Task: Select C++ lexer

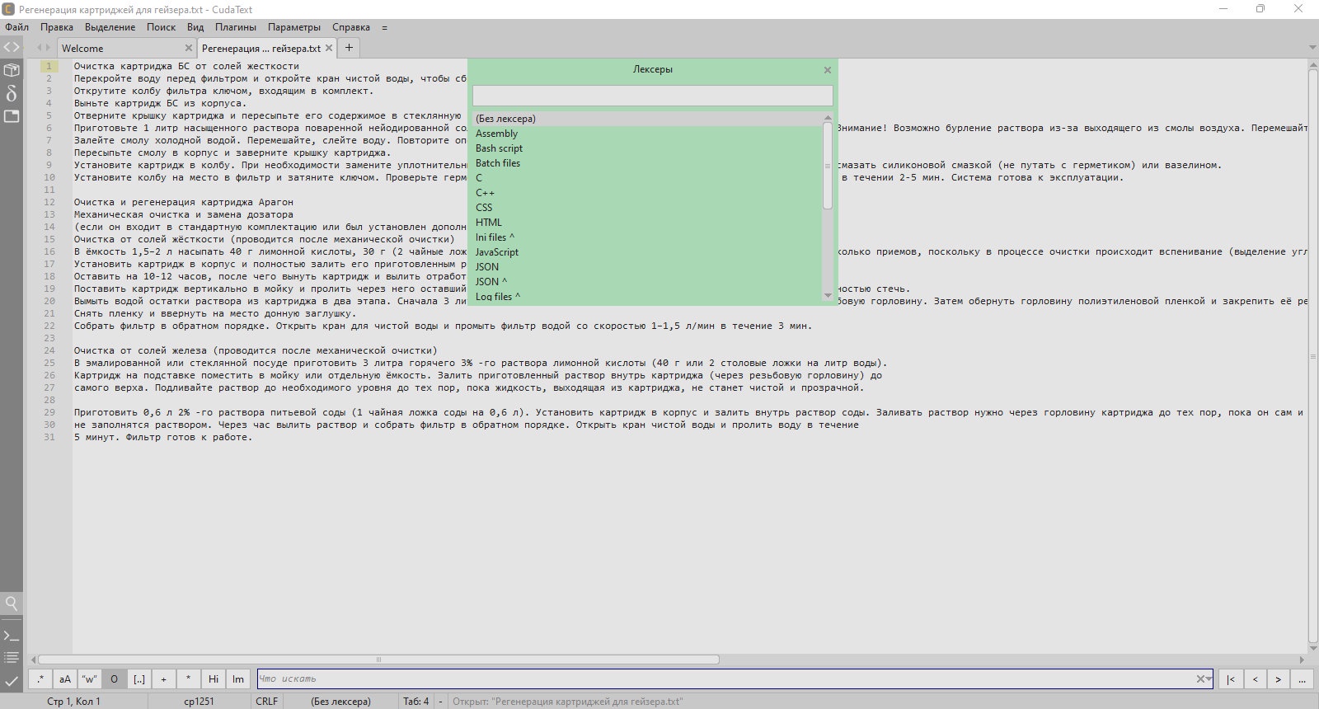Action: tap(647, 193)
